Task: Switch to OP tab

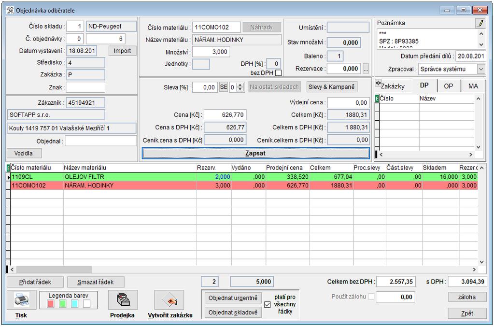Action: coord(448,86)
